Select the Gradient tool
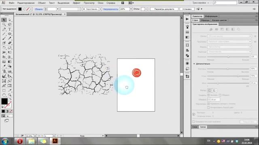 [x=10, y=62]
